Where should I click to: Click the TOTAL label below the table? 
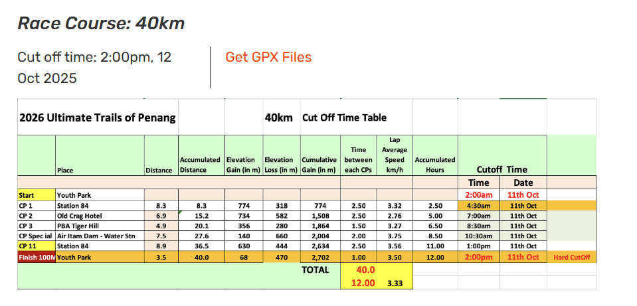315,270
